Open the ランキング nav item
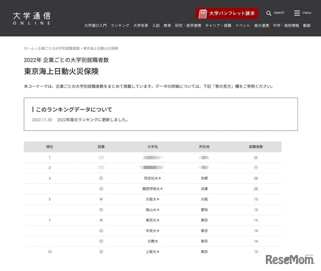321x271 pixels. pyautogui.click(x=120, y=25)
